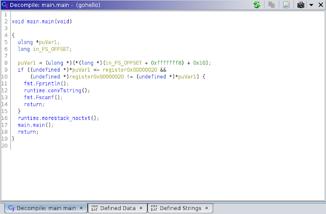This screenshot has height=214, width=326.
Task: Click register0x00000020 on line 9
Action: pos(130,70)
